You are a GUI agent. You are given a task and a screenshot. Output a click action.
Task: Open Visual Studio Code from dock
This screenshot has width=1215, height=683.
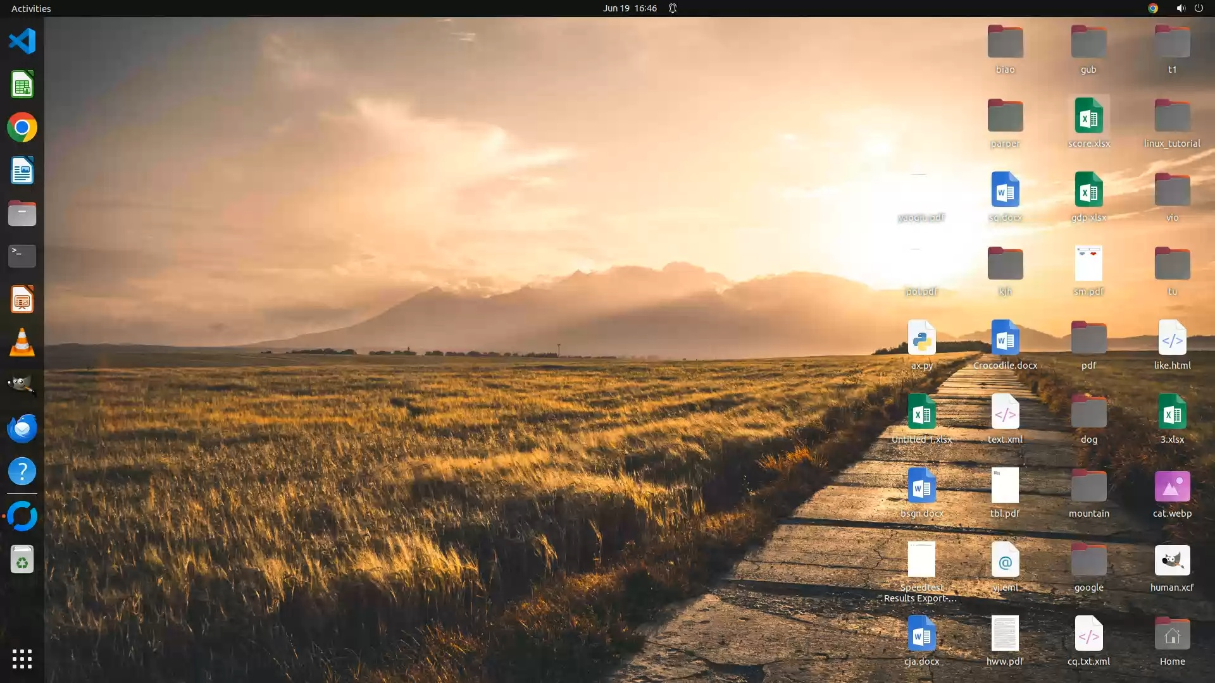(22, 42)
